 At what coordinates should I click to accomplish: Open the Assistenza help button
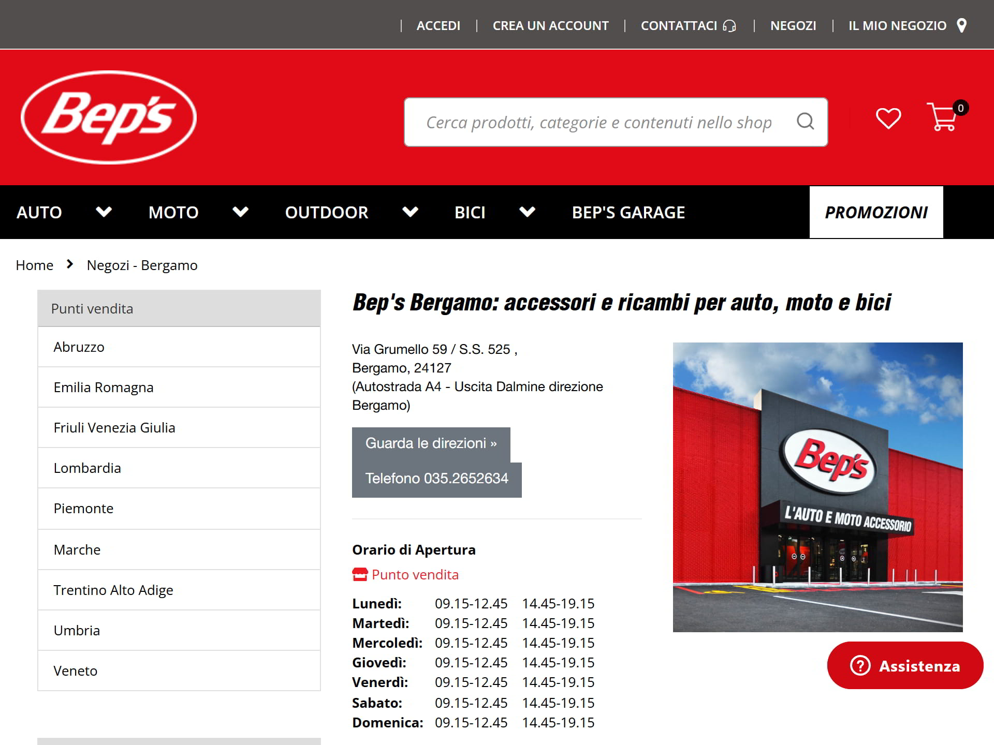coord(905,665)
